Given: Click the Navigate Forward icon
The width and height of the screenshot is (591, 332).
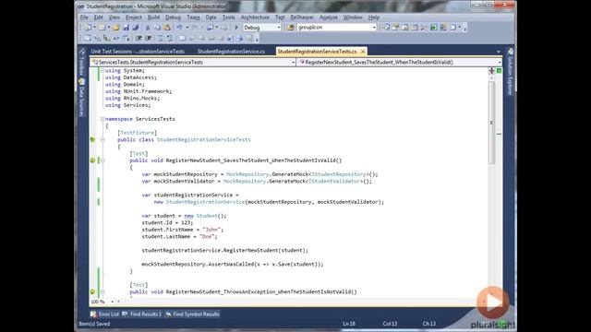Looking at the screenshot, I should click(x=223, y=28).
